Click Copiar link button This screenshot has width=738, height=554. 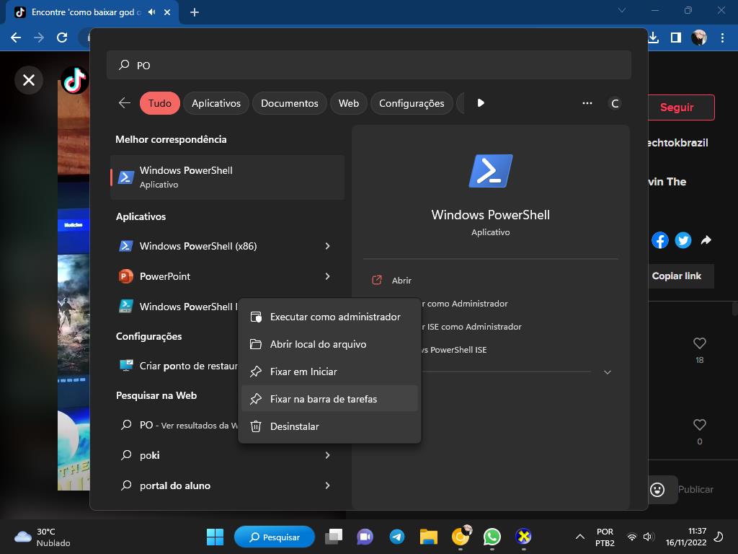676,276
